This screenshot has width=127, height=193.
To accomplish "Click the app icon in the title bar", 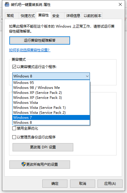I will coord(7,5).
